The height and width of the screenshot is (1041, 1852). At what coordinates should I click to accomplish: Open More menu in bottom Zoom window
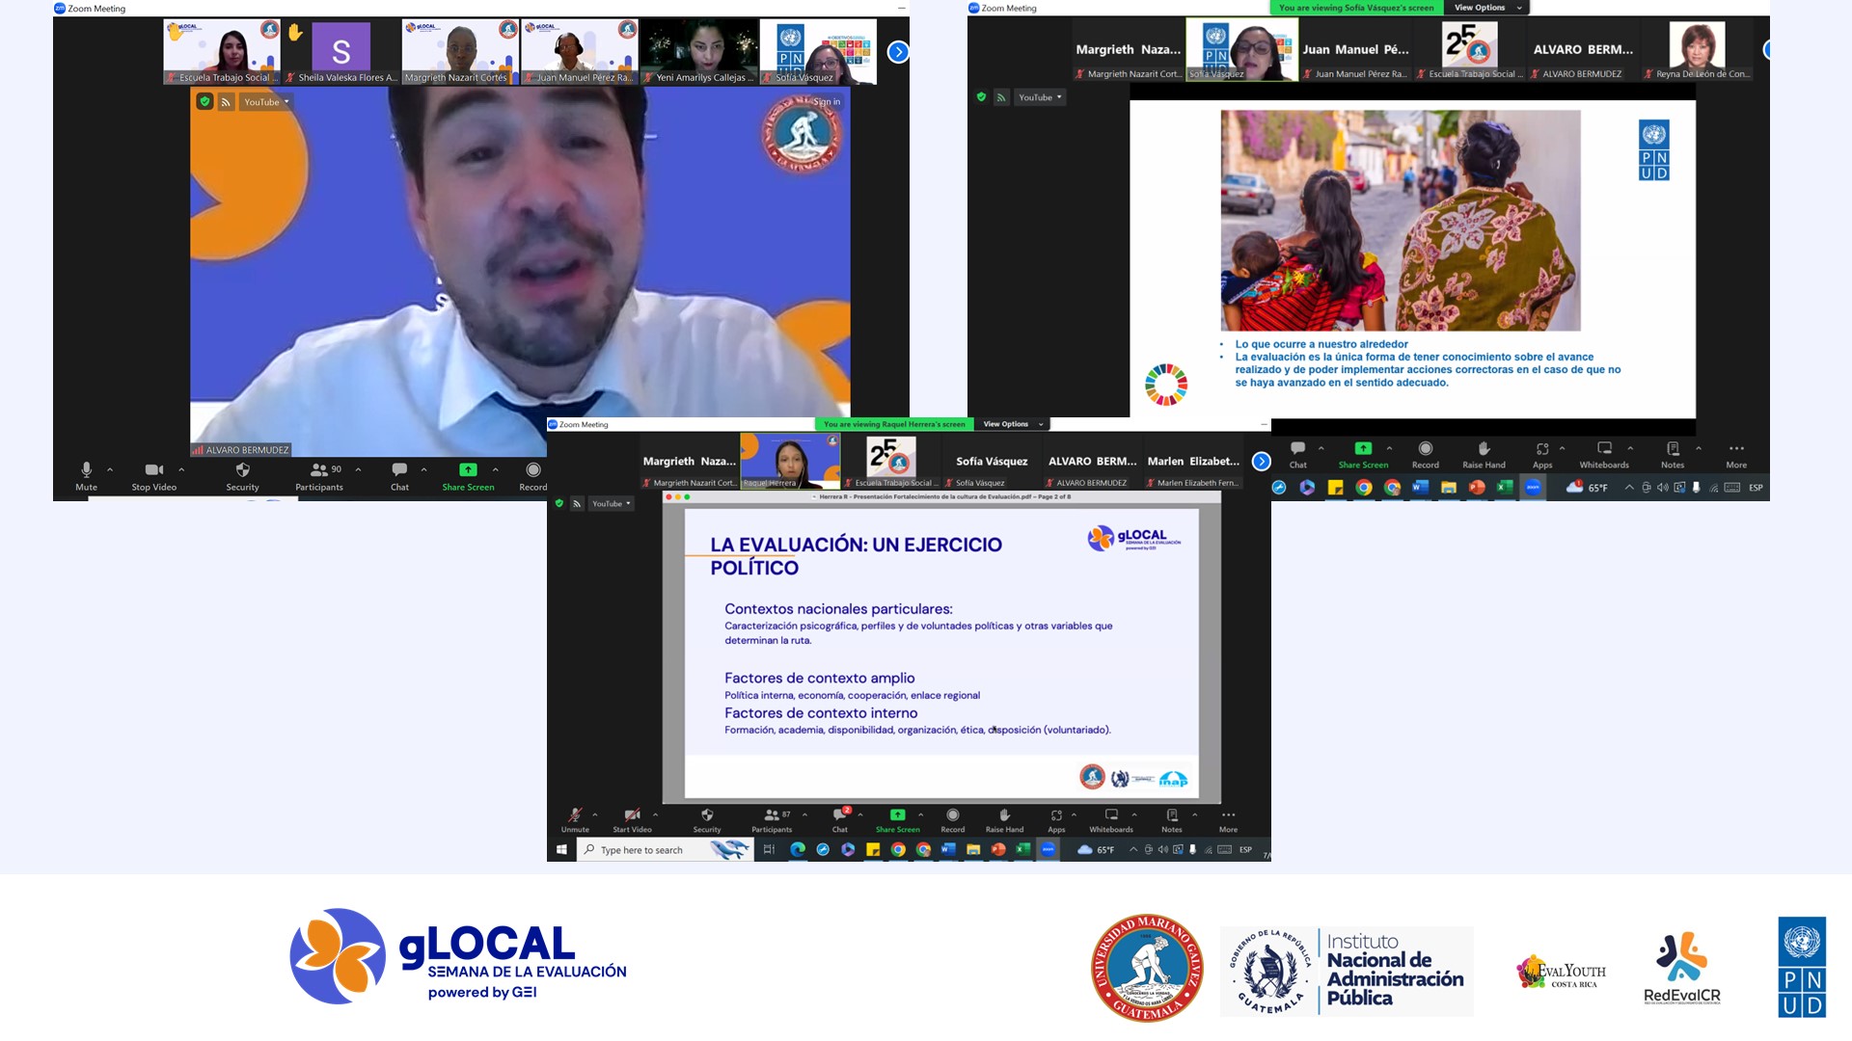point(1228,820)
